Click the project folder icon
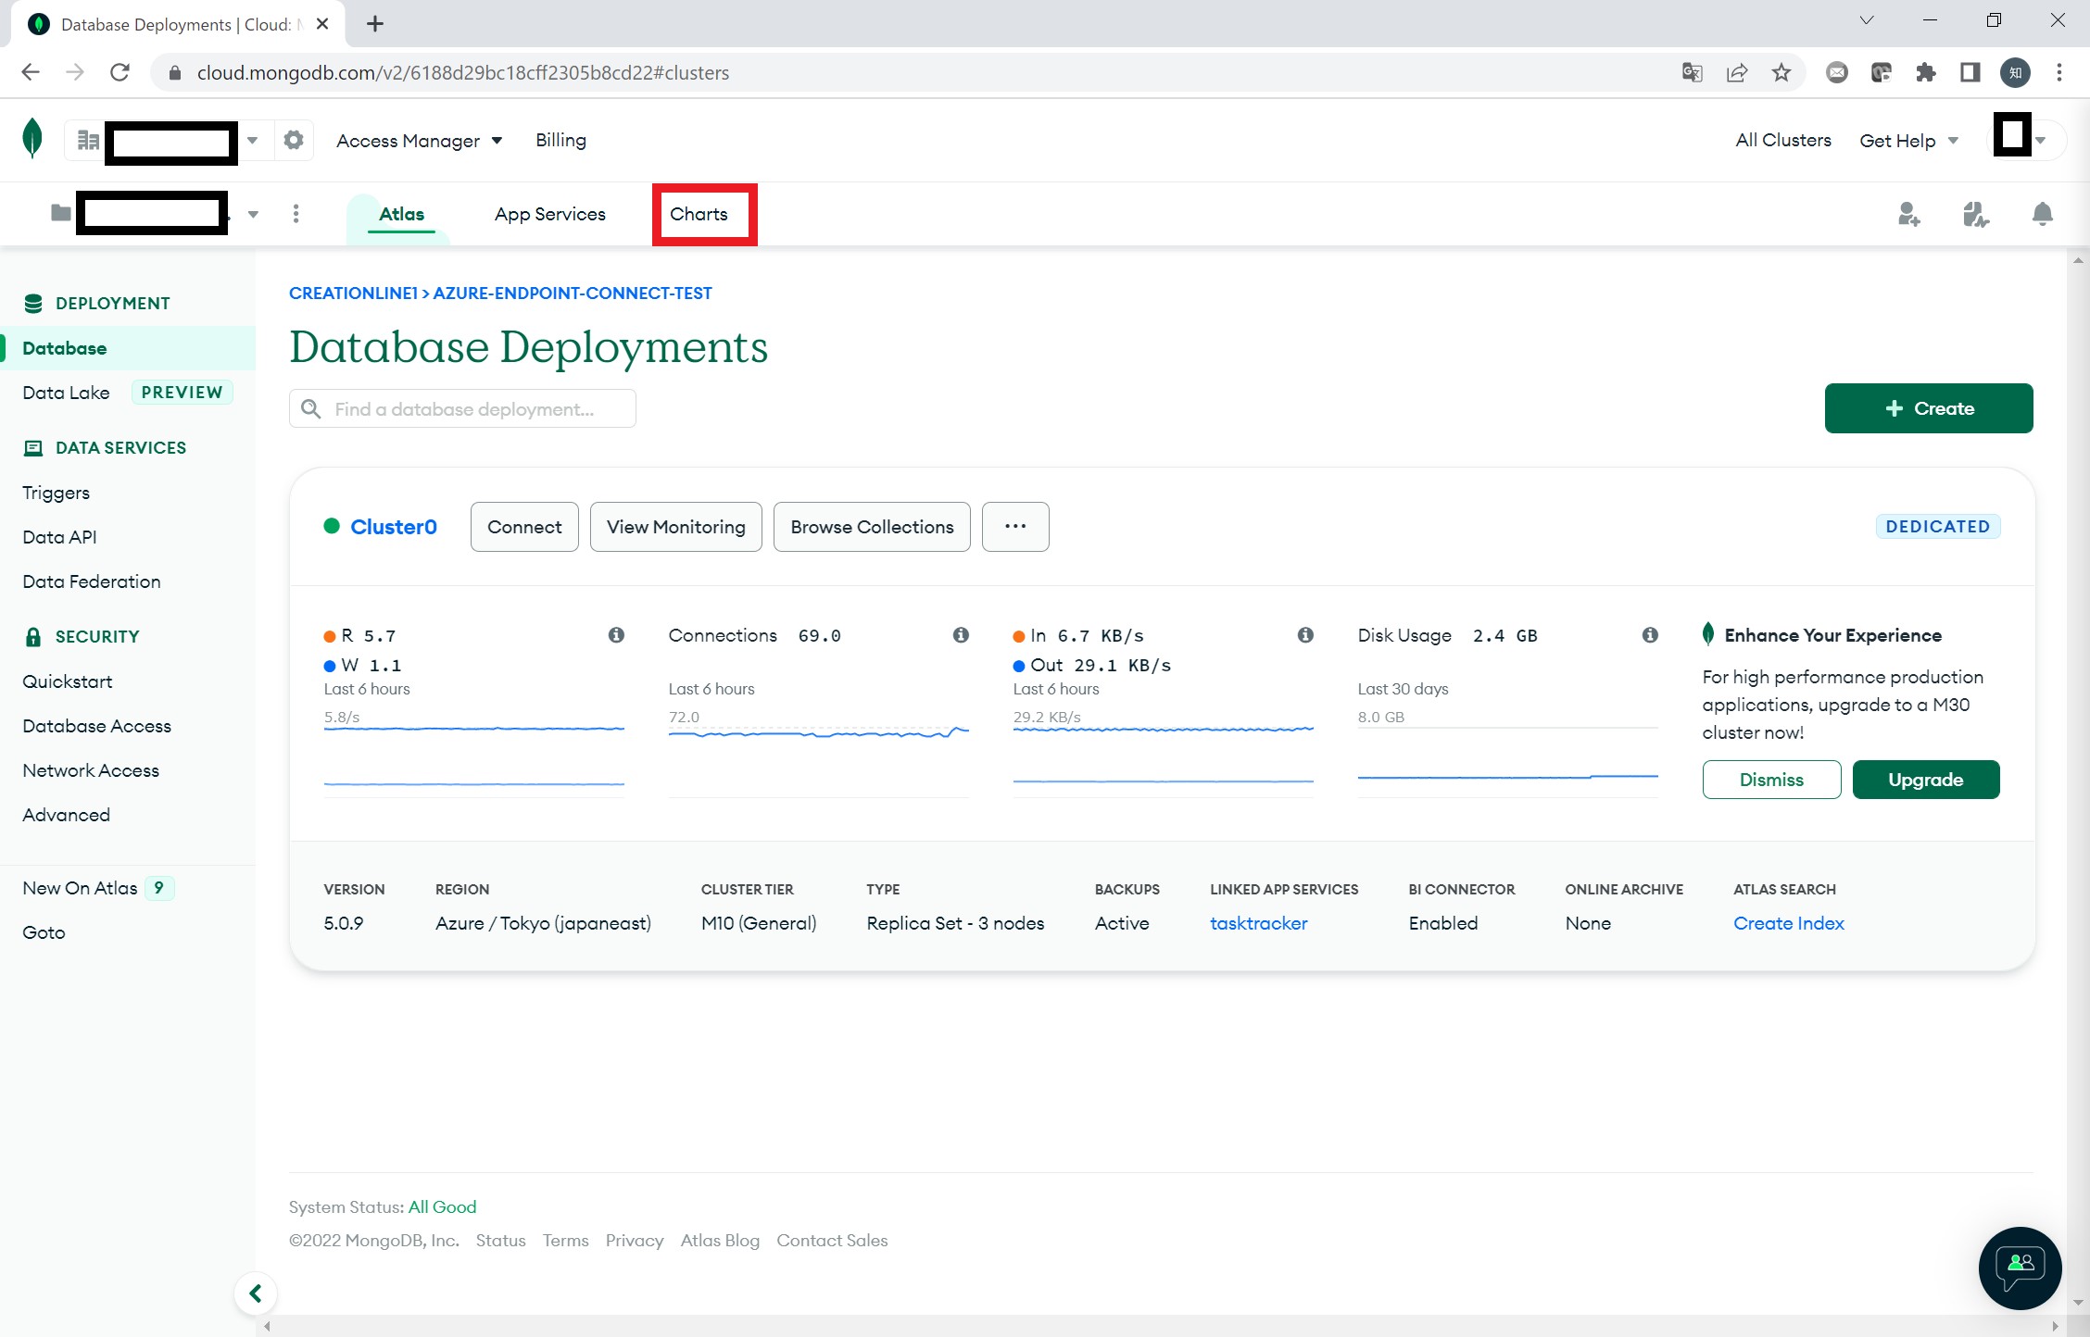The width and height of the screenshot is (2090, 1337). tap(61, 213)
